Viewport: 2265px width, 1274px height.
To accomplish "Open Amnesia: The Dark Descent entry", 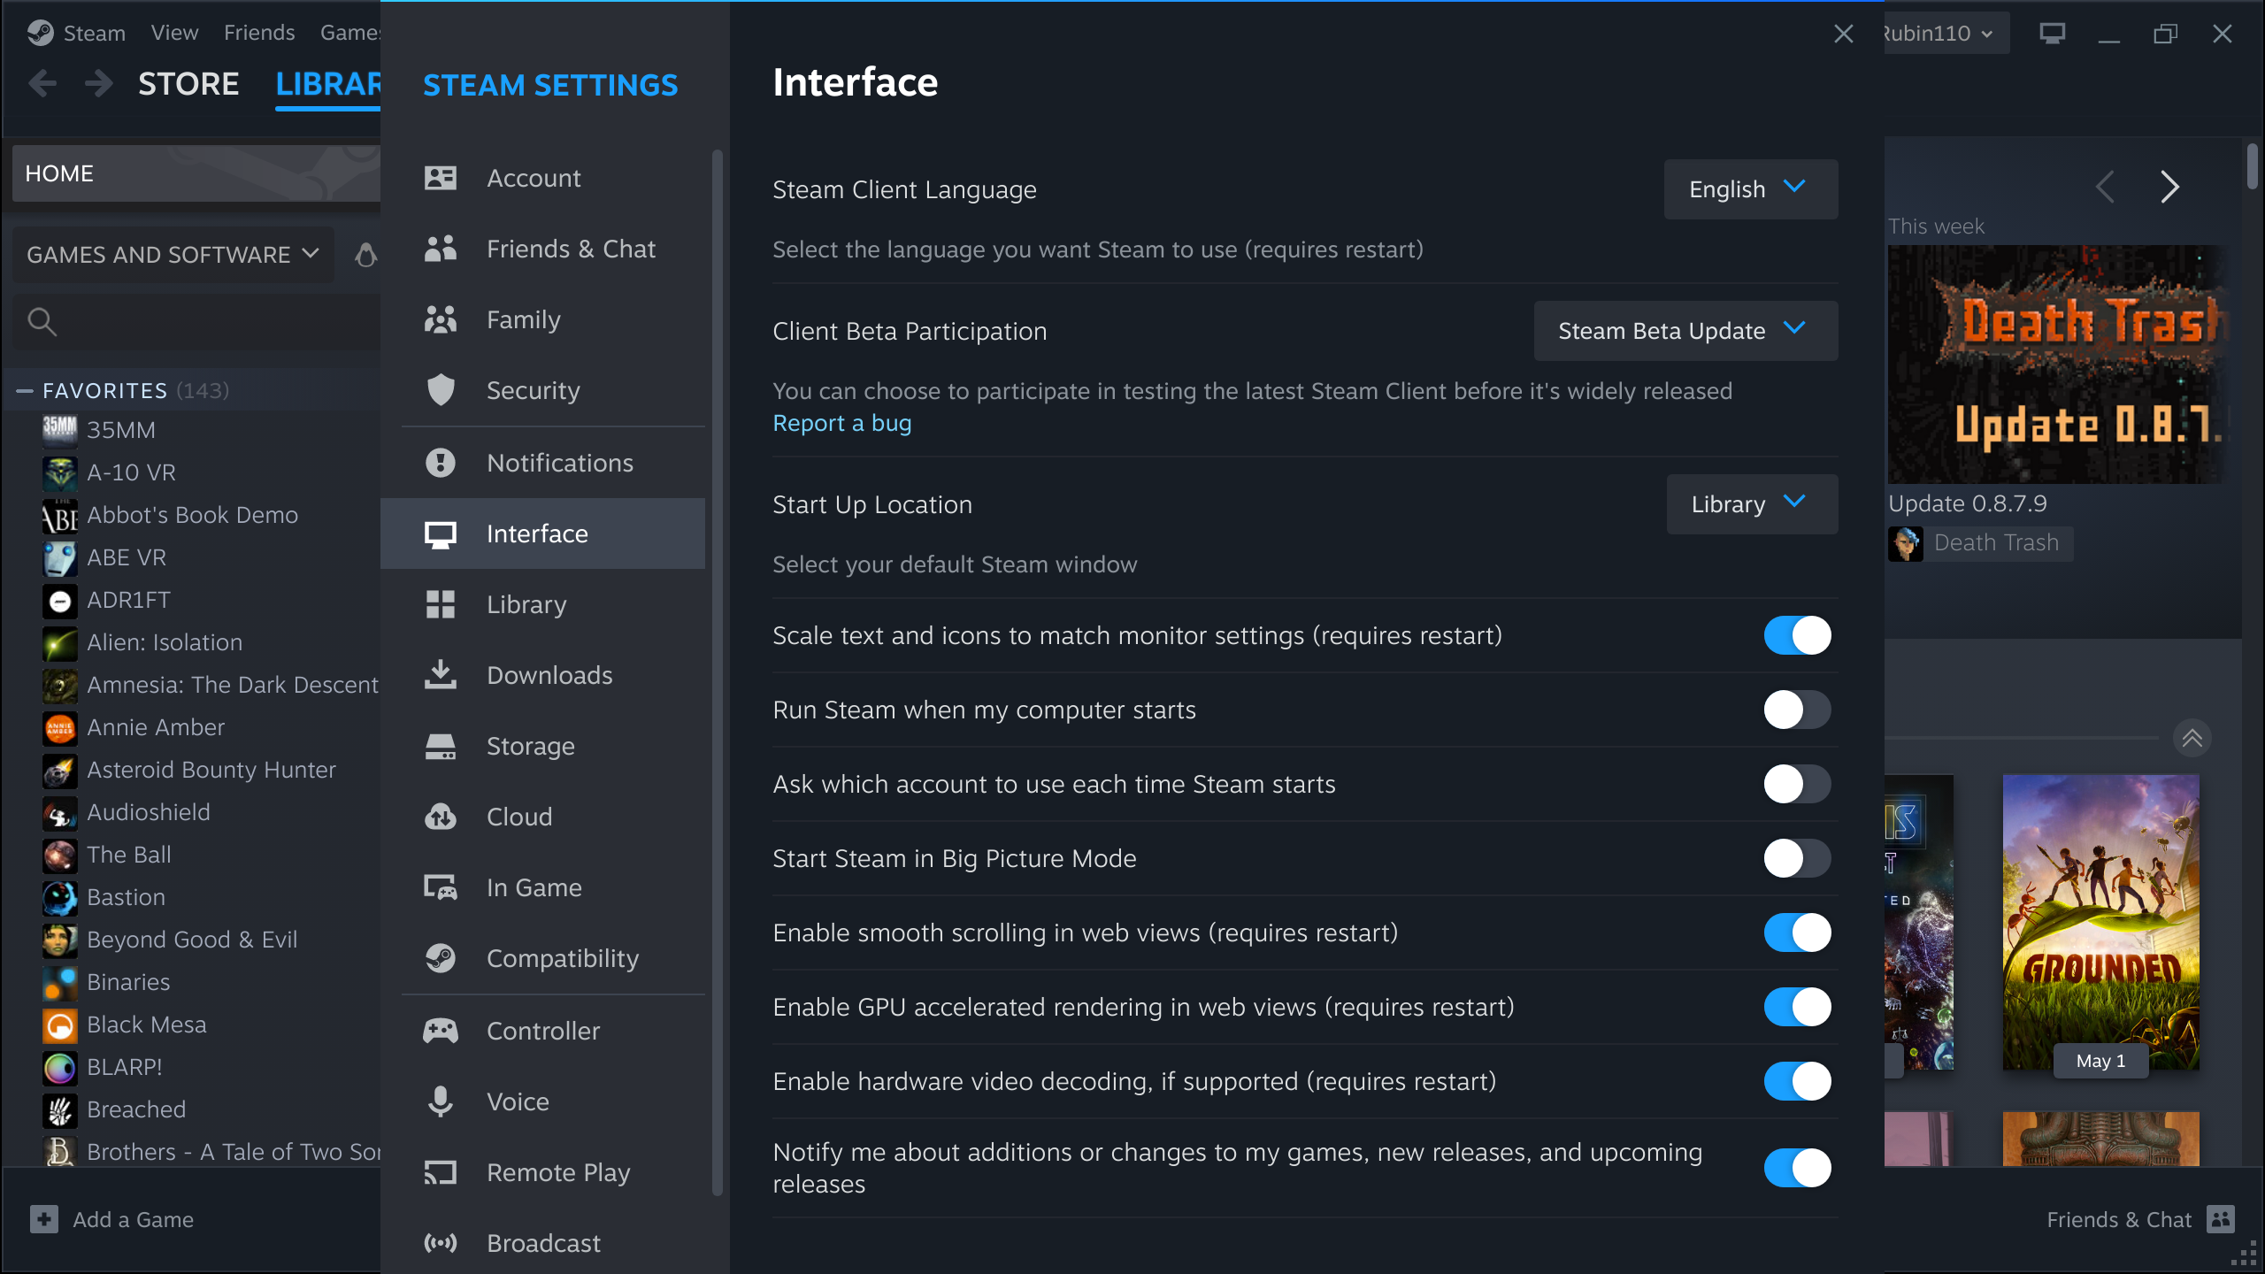I will tap(233, 685).
